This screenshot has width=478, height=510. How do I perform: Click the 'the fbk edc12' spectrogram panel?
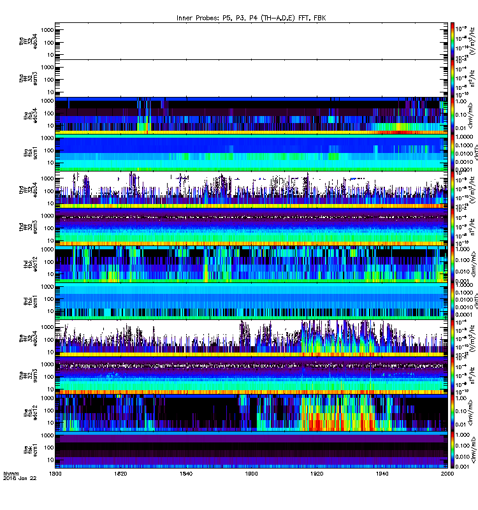click(x=251, y=412)
